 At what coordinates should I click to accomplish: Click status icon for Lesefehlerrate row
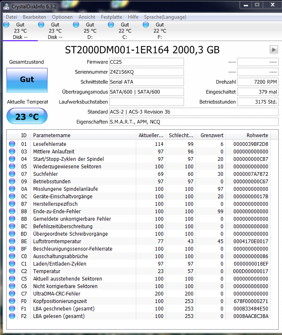[x=12, y=144]
